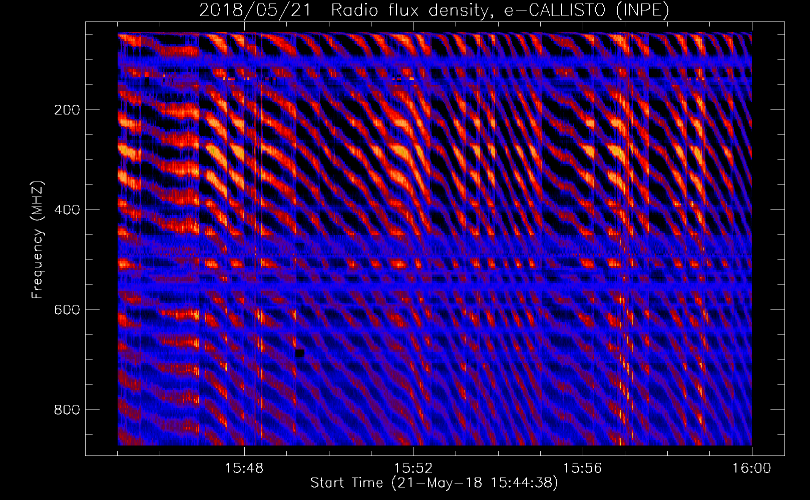Viewport: 810px width, 500px height.
Task: Click the 200 frequency tick label
Action: (x=67, y=110)
